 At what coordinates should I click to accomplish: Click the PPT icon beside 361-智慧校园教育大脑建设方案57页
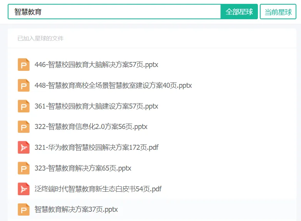point(23,106)
